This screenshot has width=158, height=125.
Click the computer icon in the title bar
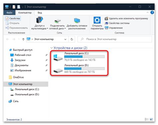pos(7,7)
